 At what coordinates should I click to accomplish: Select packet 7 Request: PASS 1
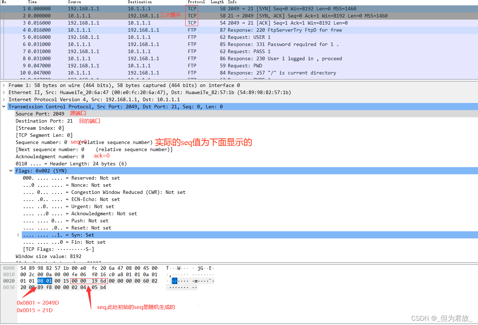pos(239,51)
